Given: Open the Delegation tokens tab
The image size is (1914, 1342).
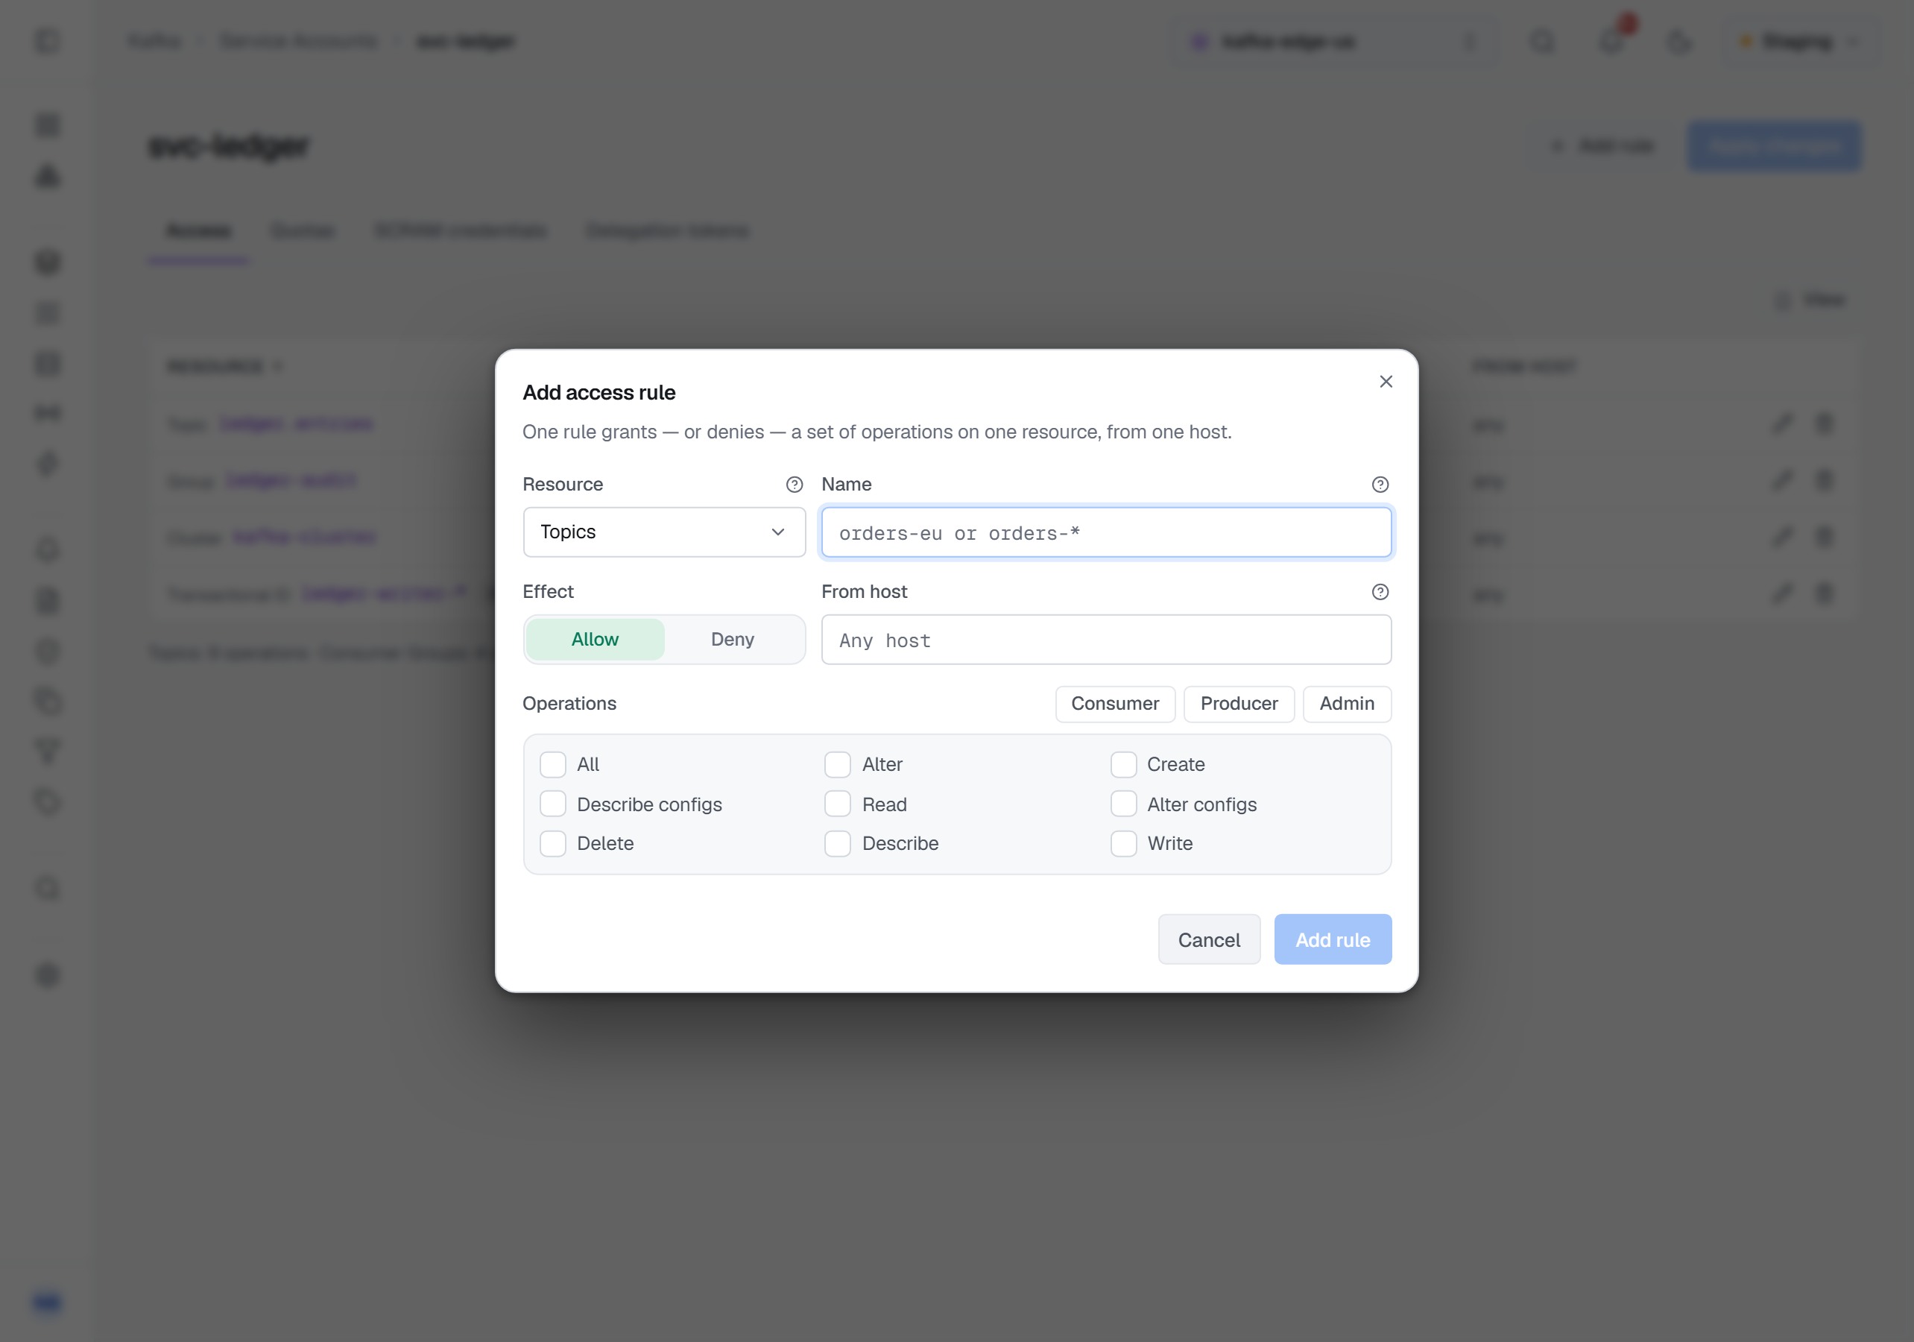Looking at the screenshot, I should pos(668,231).
